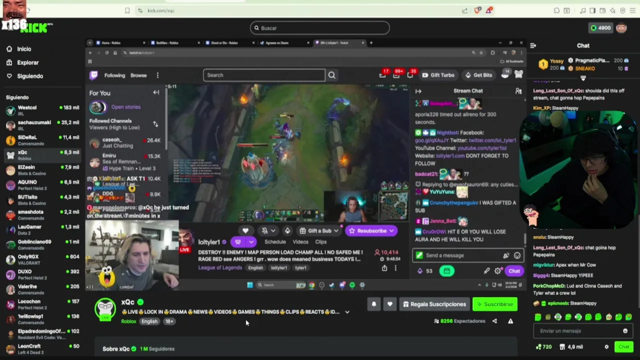Open the 4900 coins balance button
Screen dimensions: 640x360
(x=600, y=28)
